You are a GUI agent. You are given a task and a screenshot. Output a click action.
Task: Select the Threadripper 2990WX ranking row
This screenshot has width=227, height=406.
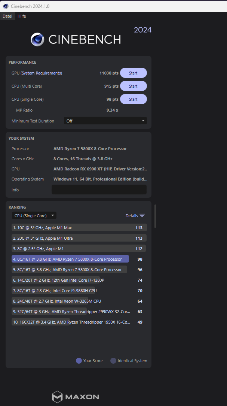(79, 312)
